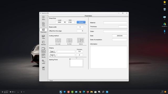
Task: Click the SketchCut PRO taskbar icon
Action: (61, 92)
